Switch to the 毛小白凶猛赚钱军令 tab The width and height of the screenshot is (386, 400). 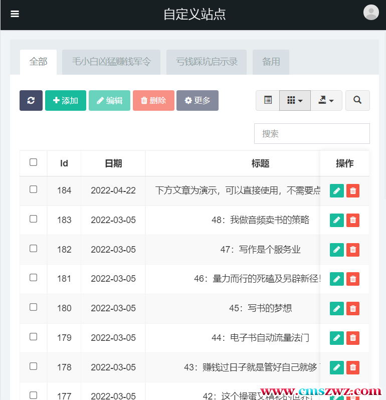pyautogui.click(x=111, y=62)
